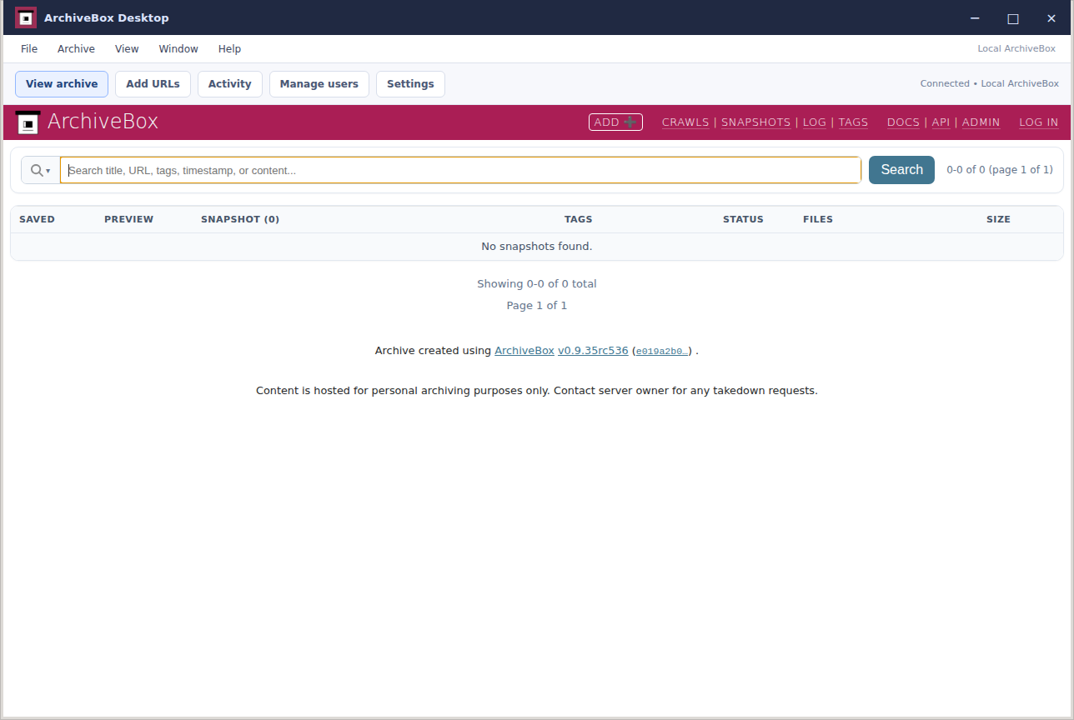
Task: Open the API link
Action: [x=941, y=122]
